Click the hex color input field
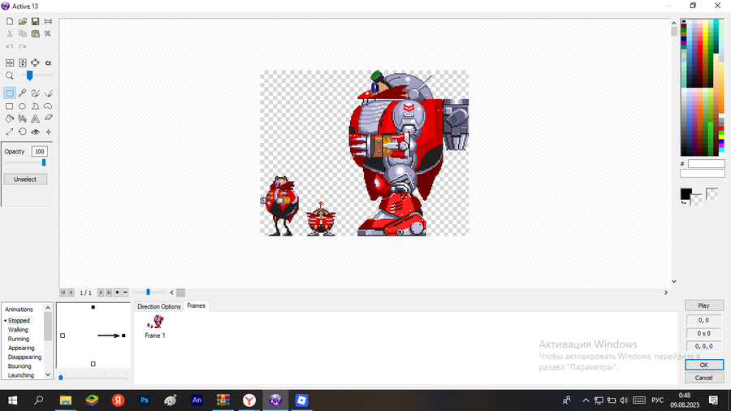731x411 pixels. coord(707,163)
